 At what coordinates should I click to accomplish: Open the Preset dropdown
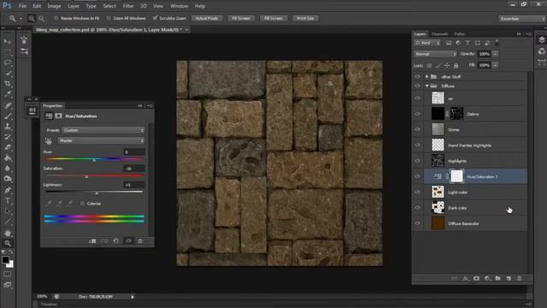103,130
